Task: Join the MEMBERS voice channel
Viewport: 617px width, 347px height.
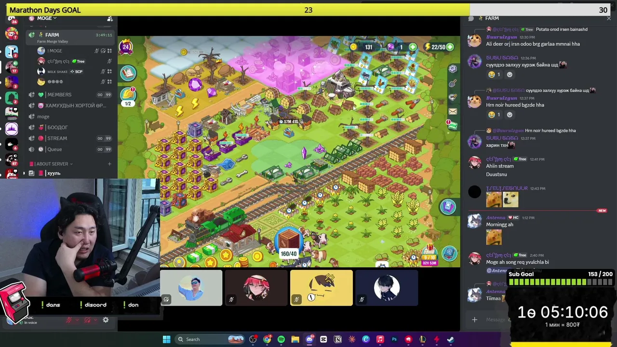Action: pos(70,95)
